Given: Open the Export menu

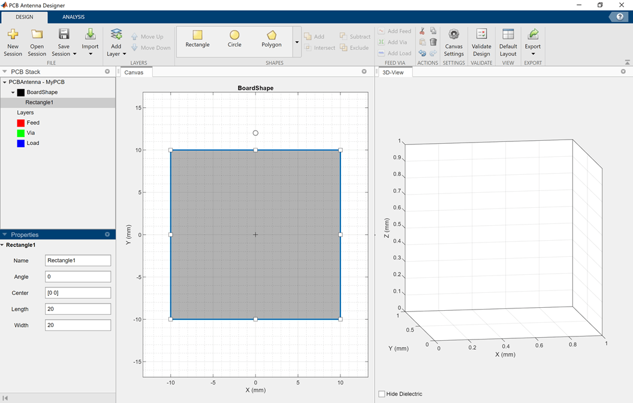Looking at the screenshot, I should pos(533,43).
